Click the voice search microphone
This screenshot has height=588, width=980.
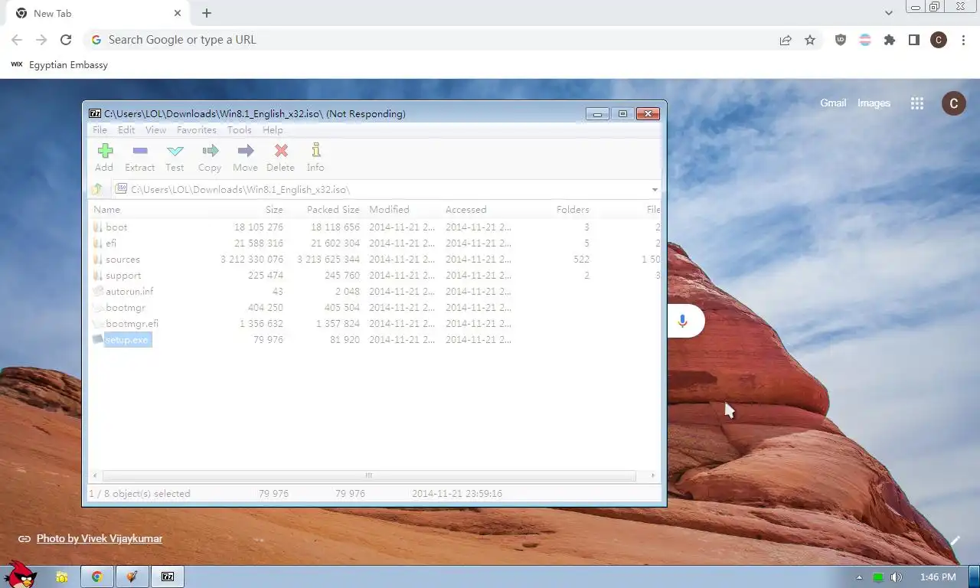tap(682, 321)
